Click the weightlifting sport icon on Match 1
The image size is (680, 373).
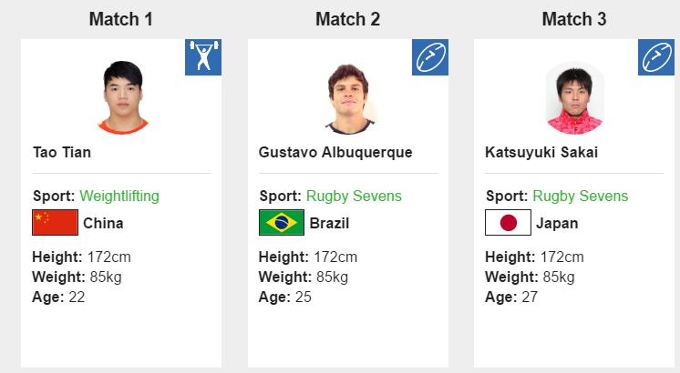point(203,57)
